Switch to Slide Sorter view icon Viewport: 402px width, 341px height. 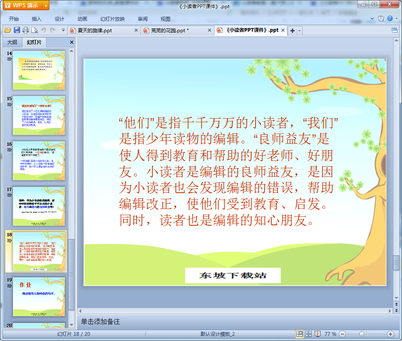click(308, 334)
